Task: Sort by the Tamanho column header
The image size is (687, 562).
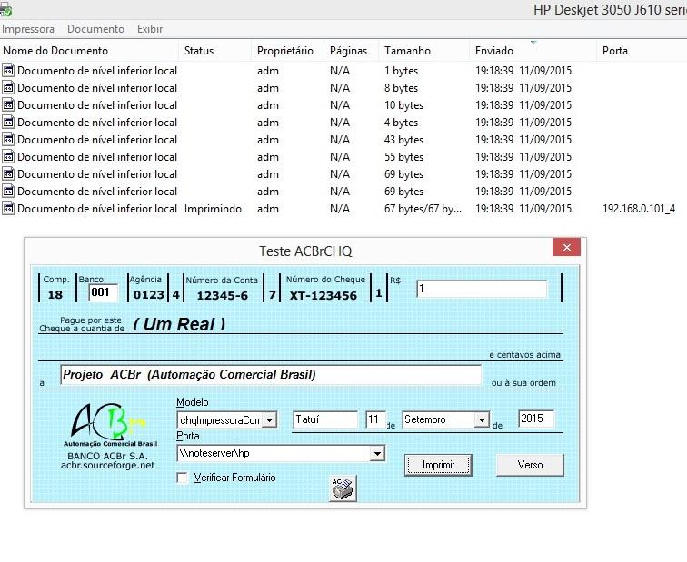Action: (424, 51)
